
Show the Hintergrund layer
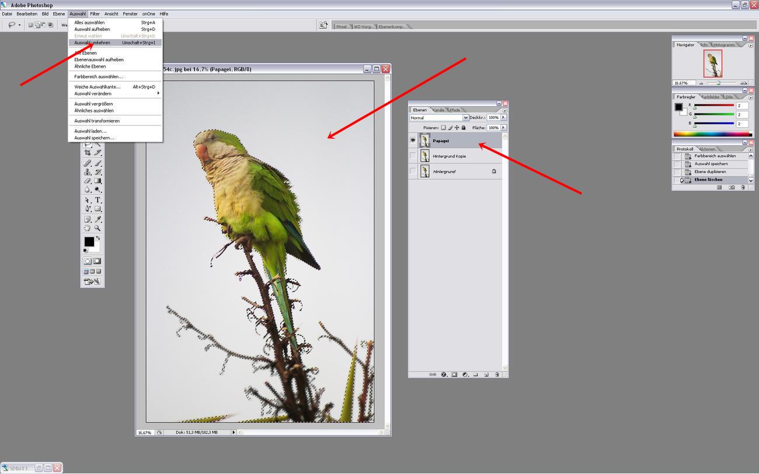413,171
